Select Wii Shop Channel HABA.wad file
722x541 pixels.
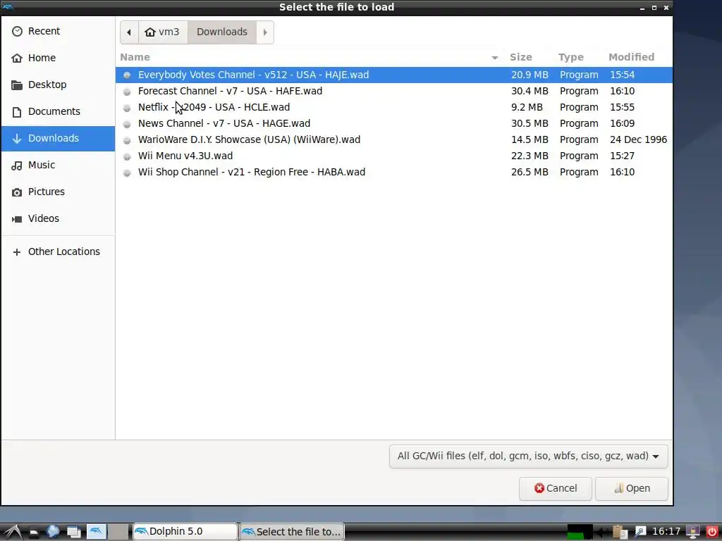coord(393,172)
